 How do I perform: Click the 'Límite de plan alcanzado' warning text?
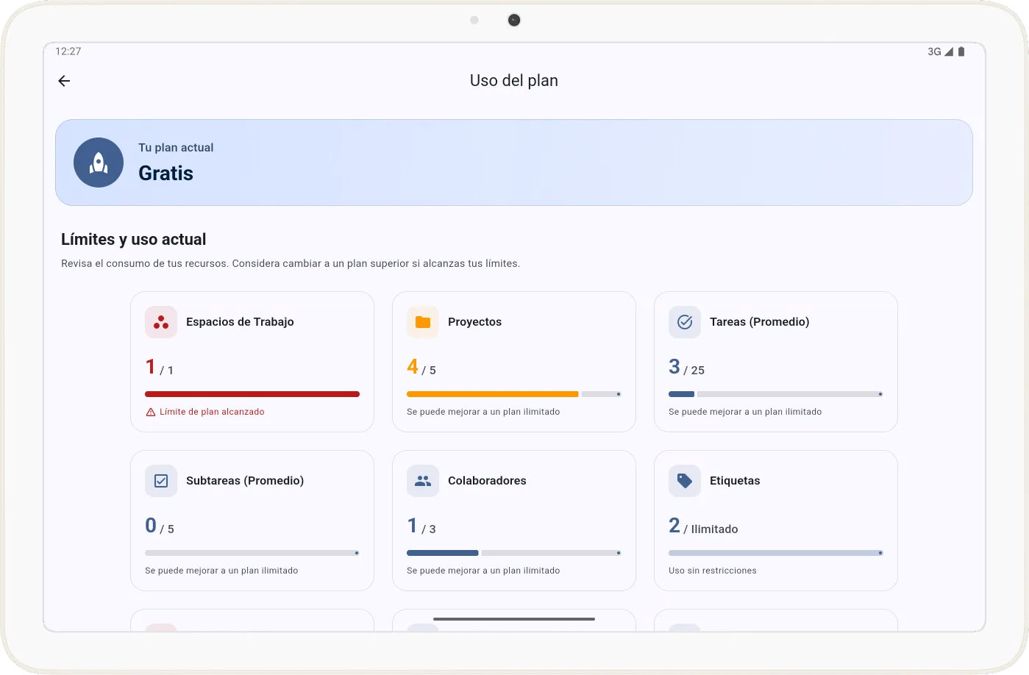click(x=212, y=412)
